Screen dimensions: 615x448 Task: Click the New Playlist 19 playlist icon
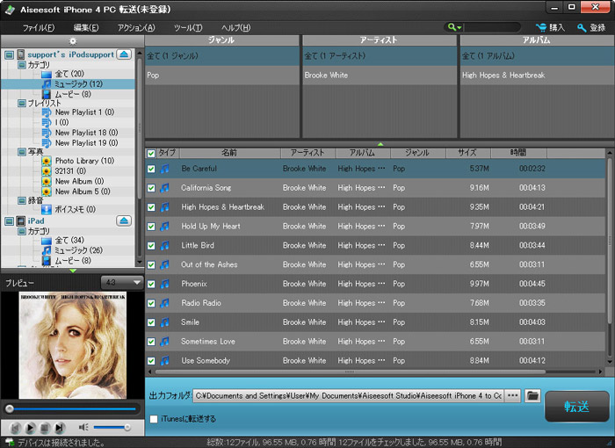click(x=47, y=143)
